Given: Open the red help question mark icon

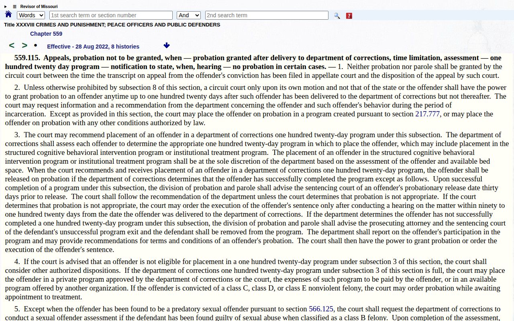Looking at the screenshot, I should [349, 16].
